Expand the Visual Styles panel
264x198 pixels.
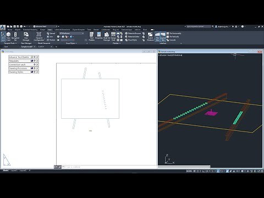(x=71, y=43)
